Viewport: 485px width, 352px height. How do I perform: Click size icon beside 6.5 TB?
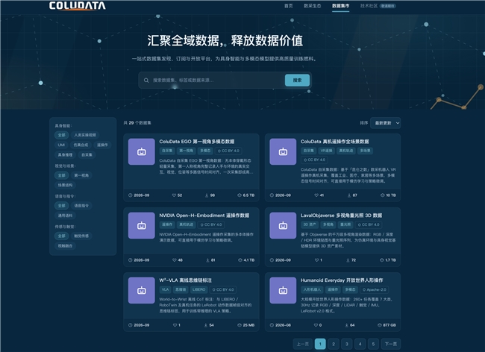pyautogui.click(x=240, y=195)
